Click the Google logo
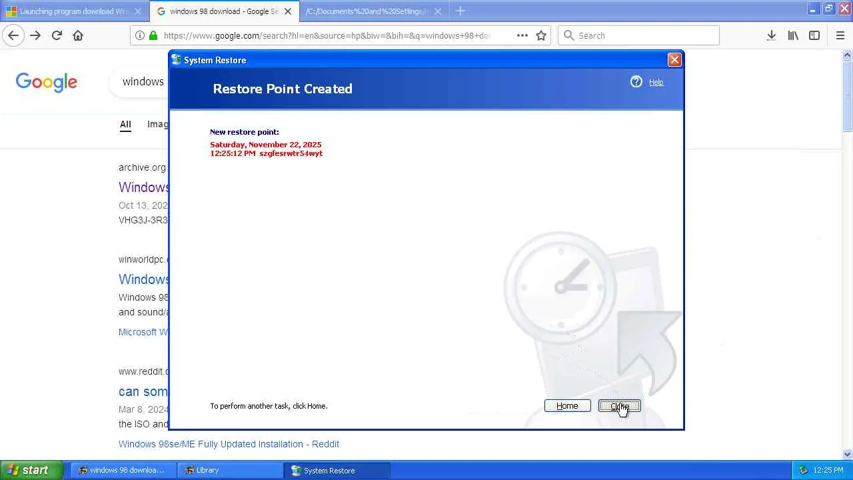Viewport: 853px width, 480px height. pos(47,82)
